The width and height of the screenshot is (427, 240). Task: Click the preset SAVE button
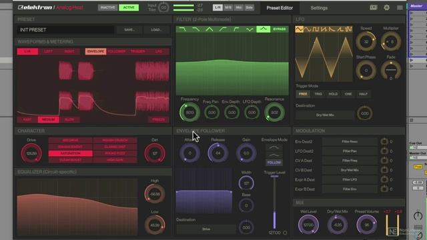click(x=129, y=29)
